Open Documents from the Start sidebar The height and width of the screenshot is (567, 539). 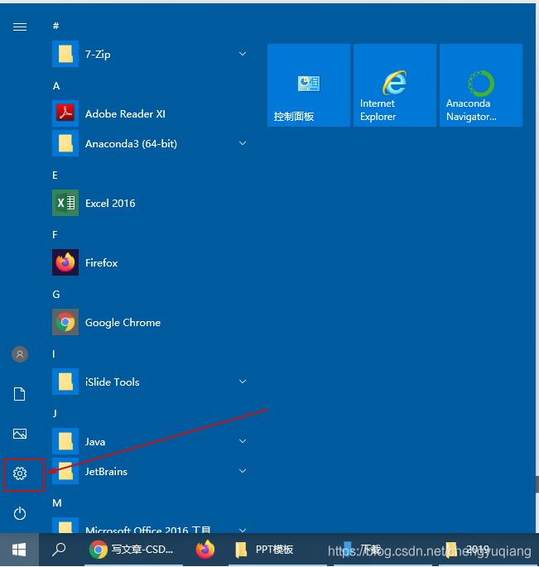point(20,394)
